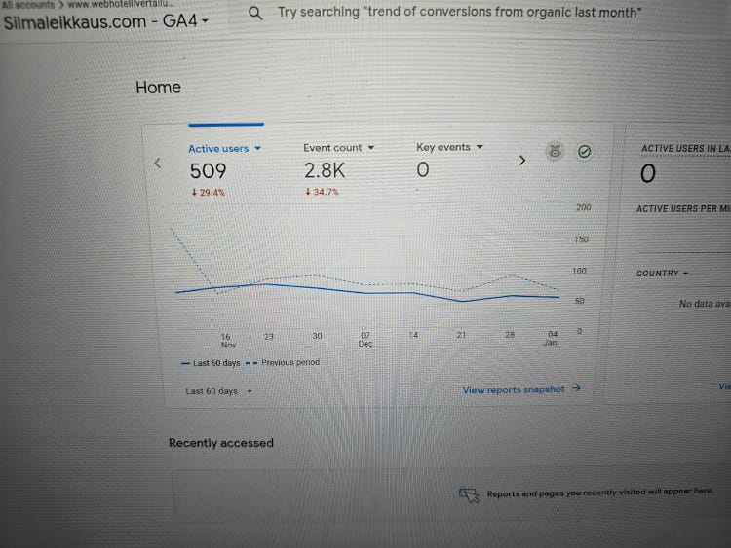The width and height of the screenshot is (731, 548).
Task: Select the Key events metric card value
Action: click(x=423, y=171)
